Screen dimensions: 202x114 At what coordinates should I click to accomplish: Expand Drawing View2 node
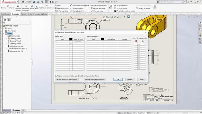coord(6,41)
